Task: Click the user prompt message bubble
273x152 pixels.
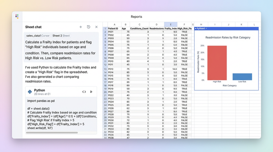Action: [61, 47]
